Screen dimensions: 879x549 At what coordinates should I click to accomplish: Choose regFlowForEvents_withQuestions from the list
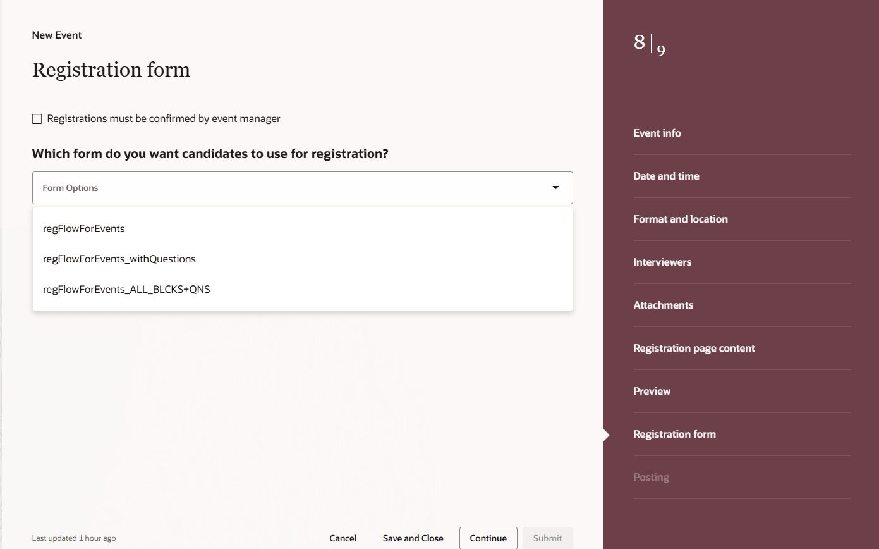coord(303,259)
